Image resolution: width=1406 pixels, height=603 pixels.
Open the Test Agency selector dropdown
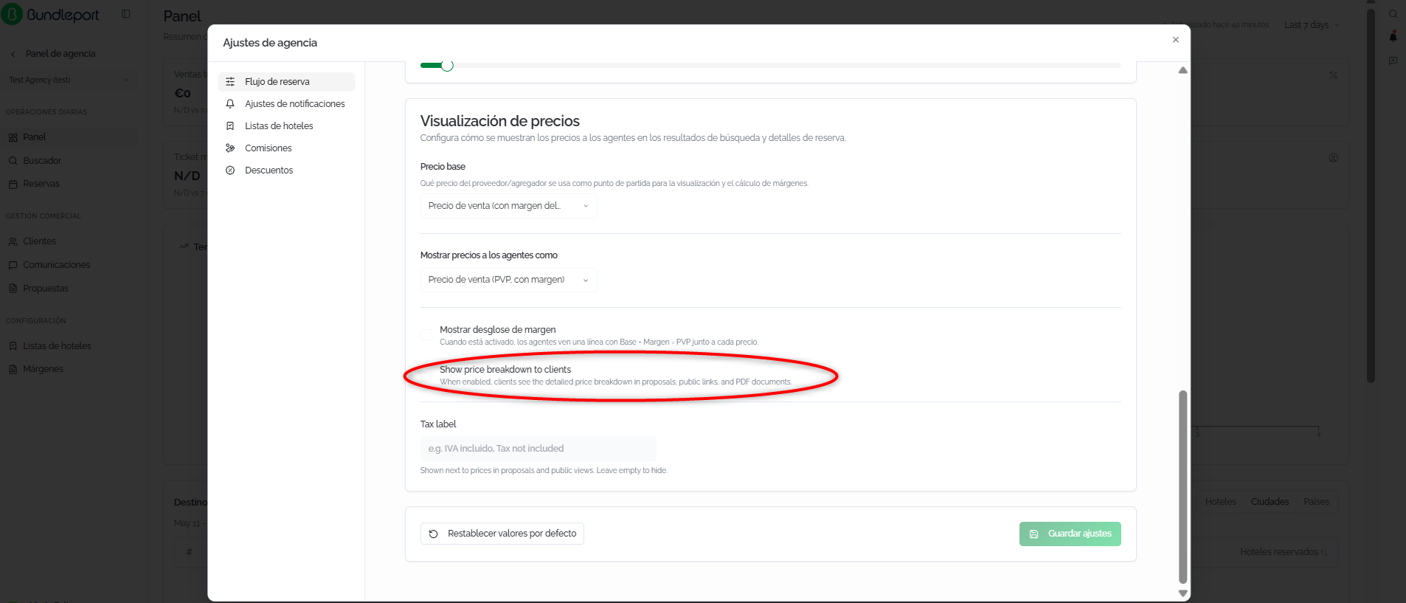point(69,80)
